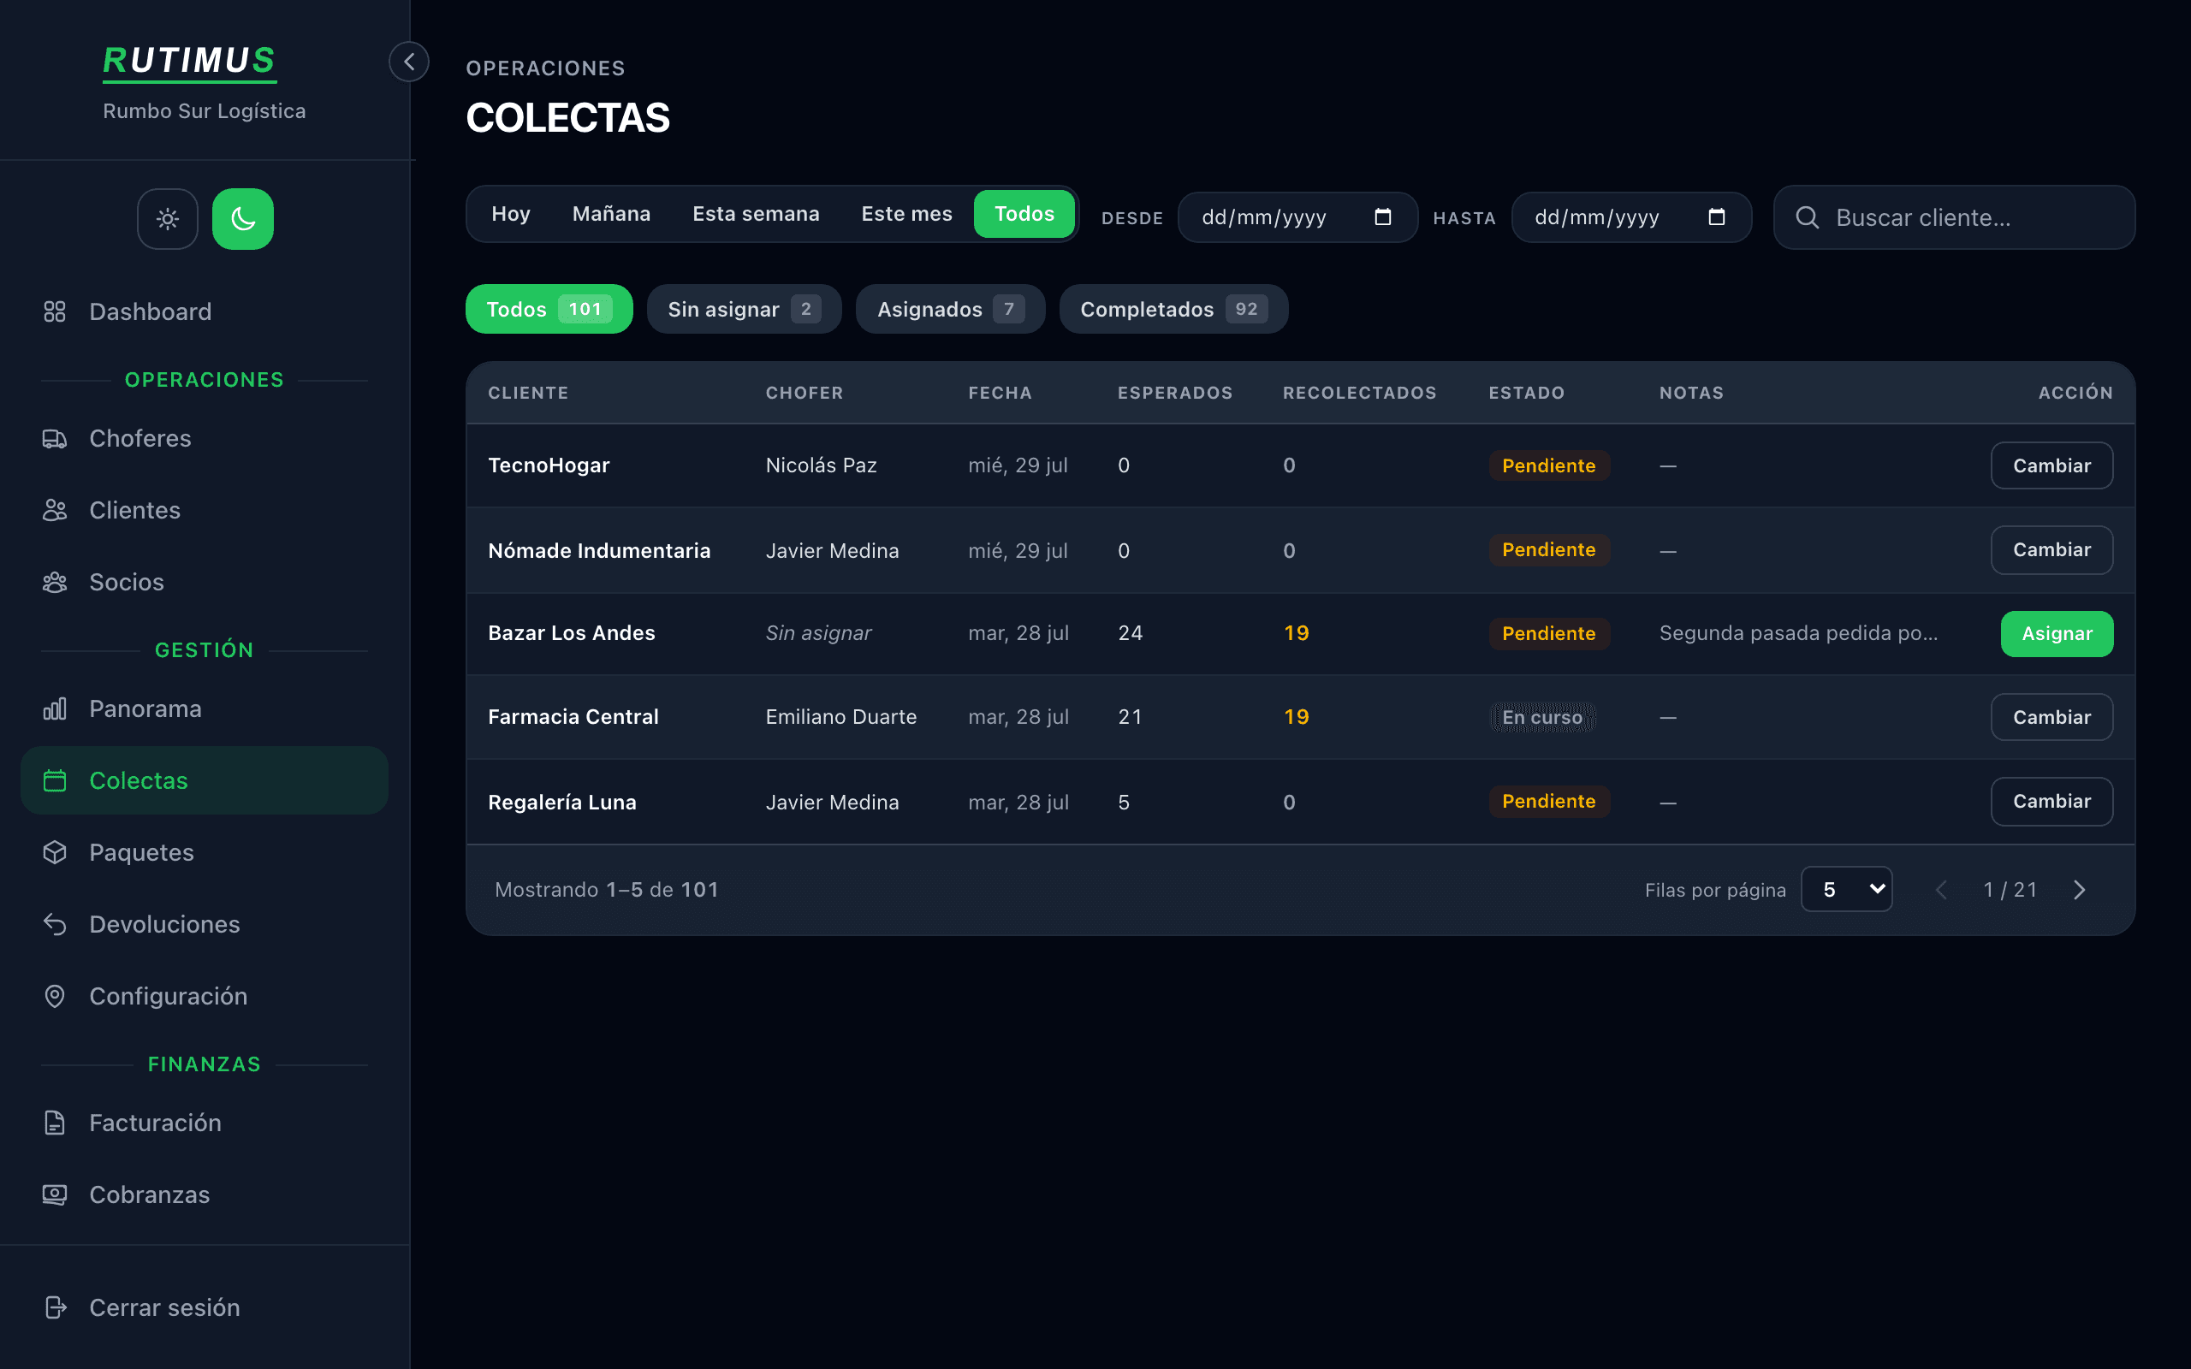Open Configuración page
The image size is (2191, 1369).
pos(205,996)
